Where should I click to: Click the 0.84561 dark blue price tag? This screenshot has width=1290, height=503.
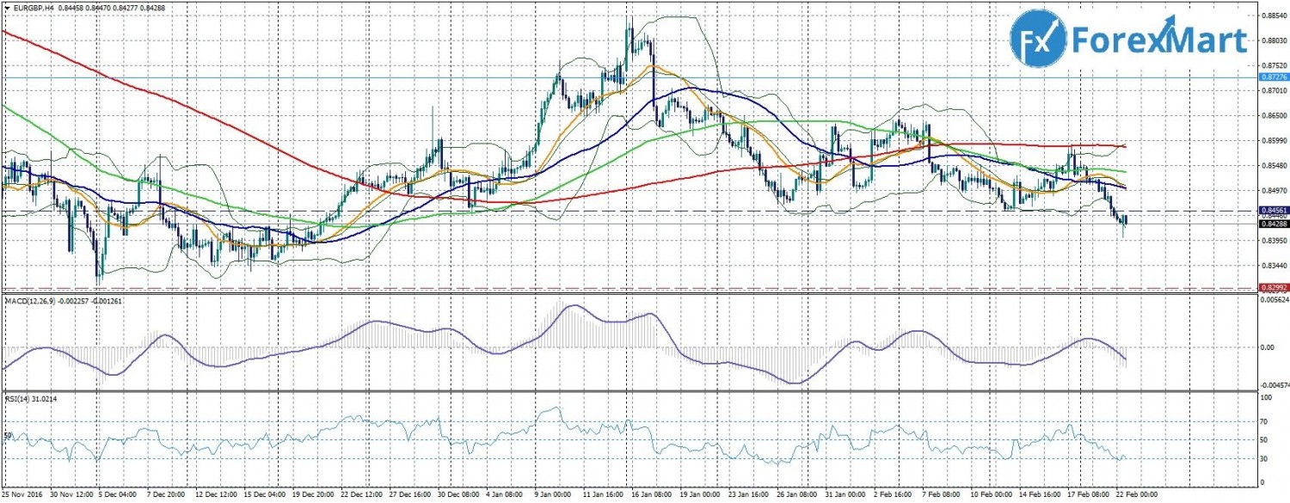pos(1272,210)
